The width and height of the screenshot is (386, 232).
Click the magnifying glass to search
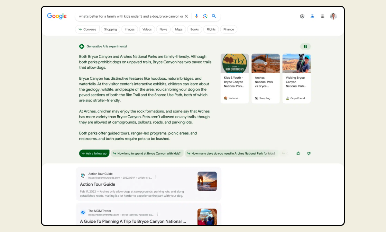pyautogui.click(x=214, y=16)
